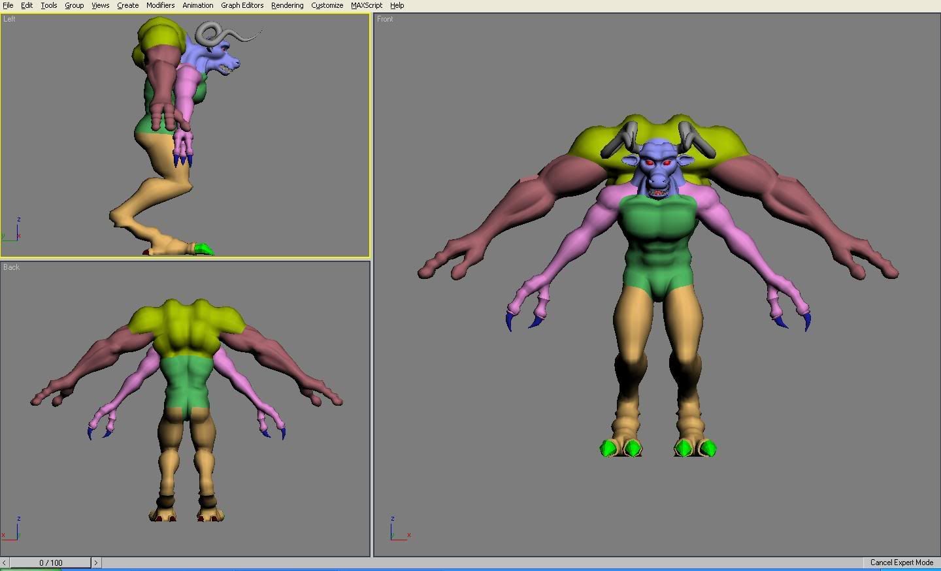Open the Rendering menu
Screen dimensions: 941x571
click(x=287, y=5)
